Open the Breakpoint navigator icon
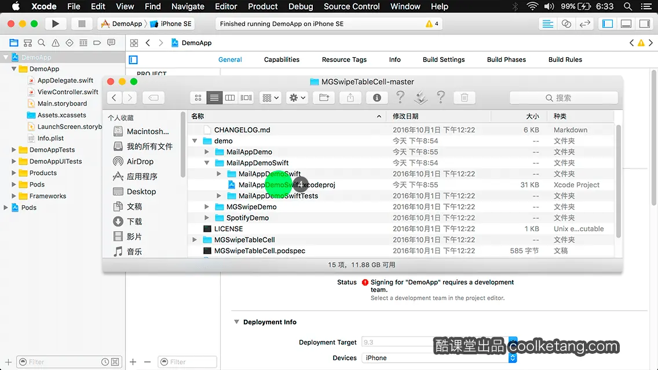This screenshot has width=658, height=370. 97,43
